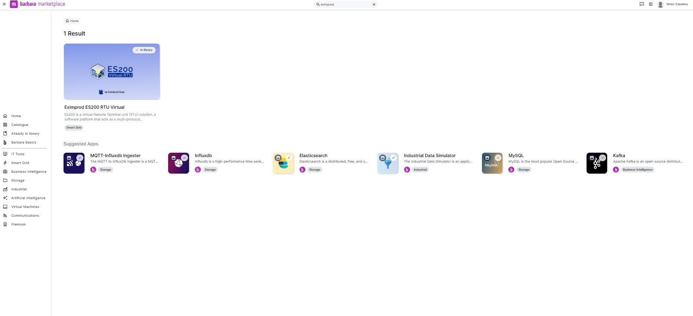Screen dimensions: 693x316
Task: Filter by Smart Grid category in sidebar
Action: pyautogui.click(x=20, y=163)
